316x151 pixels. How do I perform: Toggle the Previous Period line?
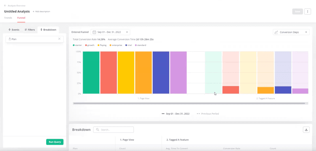208,114
